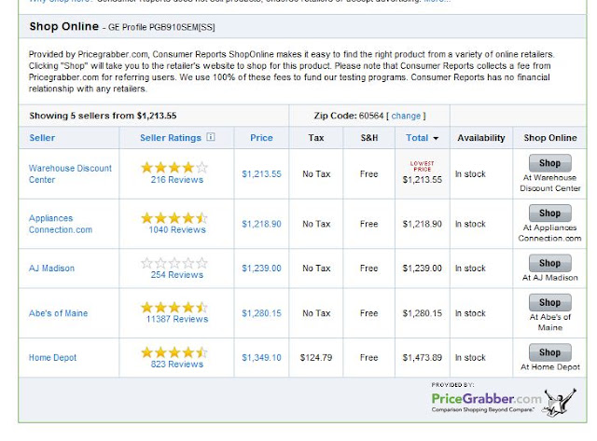Click 'Showing 5 sellers from $1,213.55'
Image resolution: width=597 pixels, height=441 pixels.
click(103, 116)
